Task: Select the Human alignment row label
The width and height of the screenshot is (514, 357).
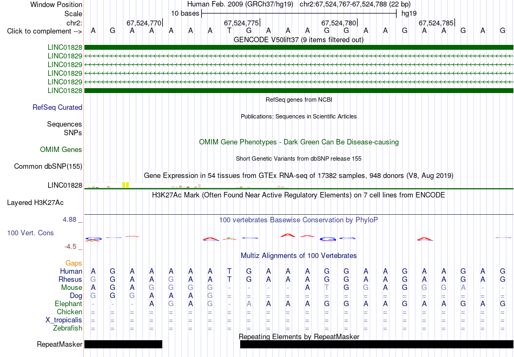Action: [x=71, y=272]
